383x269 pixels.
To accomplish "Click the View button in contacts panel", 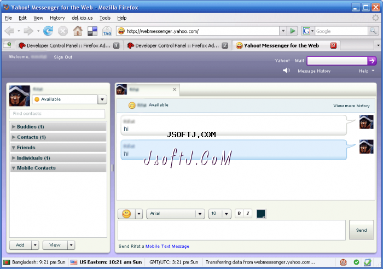I will coord(55,245).
